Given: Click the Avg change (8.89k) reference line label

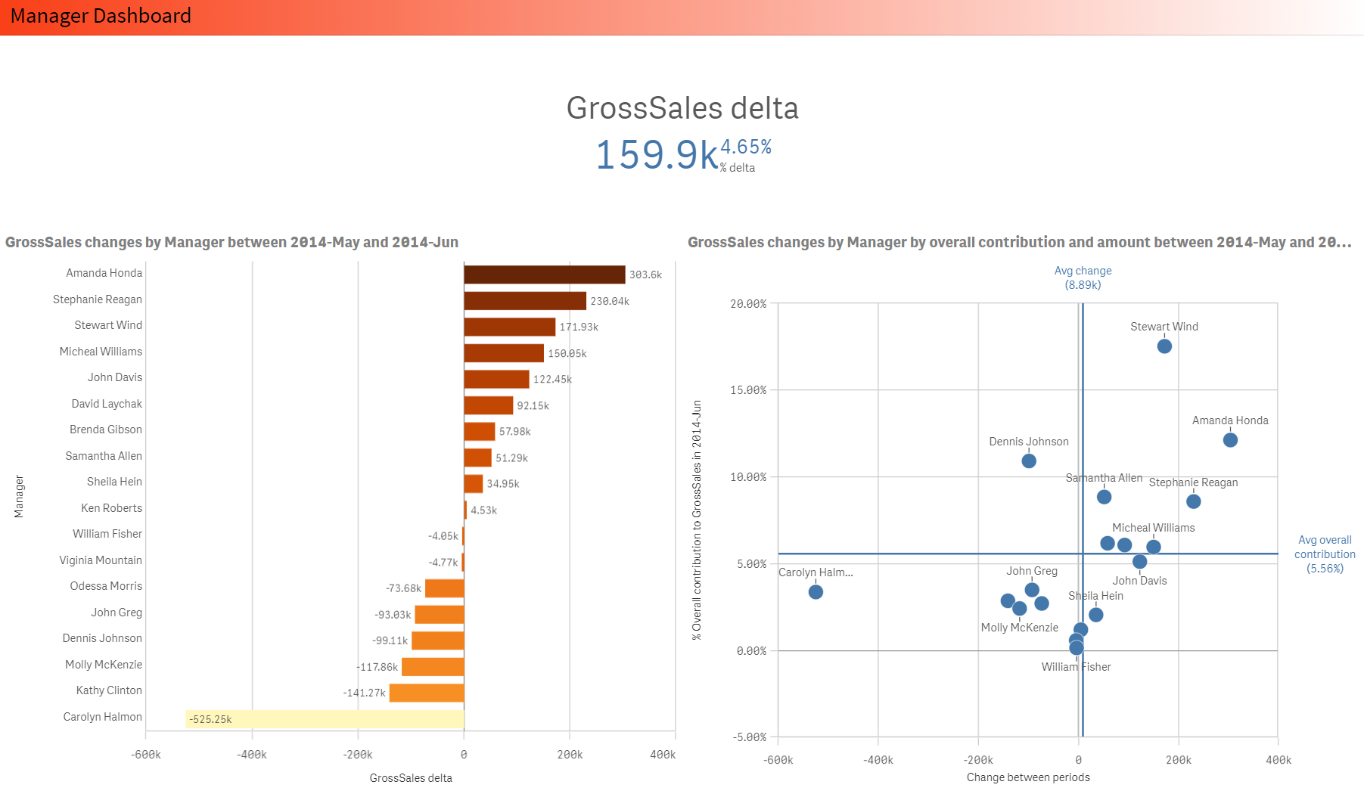Looking at the screenshot, I should 1083,278.
